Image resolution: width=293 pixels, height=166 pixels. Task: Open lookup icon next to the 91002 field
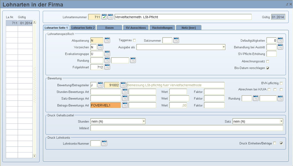(123, 85)
